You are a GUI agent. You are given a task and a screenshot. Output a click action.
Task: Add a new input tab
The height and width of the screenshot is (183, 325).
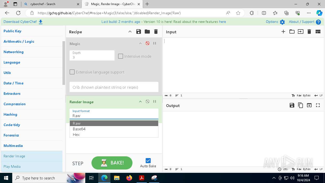[283, 32]
